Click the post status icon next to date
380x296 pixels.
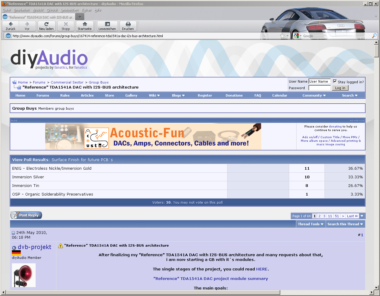(x=13, y=233)
